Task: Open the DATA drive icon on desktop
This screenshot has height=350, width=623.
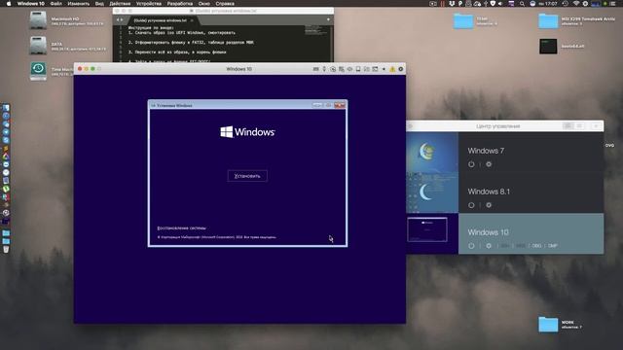Action: tap(38, 46)
